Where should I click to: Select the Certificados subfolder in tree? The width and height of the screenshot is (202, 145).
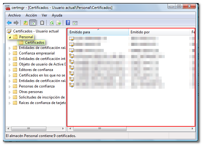[35, 43]
